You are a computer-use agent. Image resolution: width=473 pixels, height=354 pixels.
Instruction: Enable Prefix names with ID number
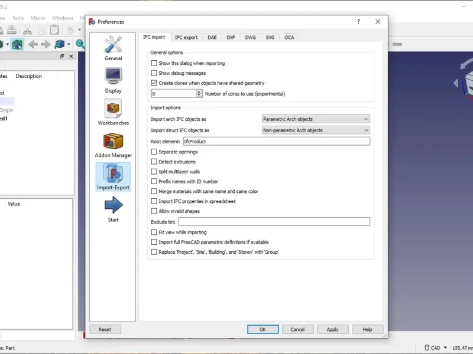[154, 182]
